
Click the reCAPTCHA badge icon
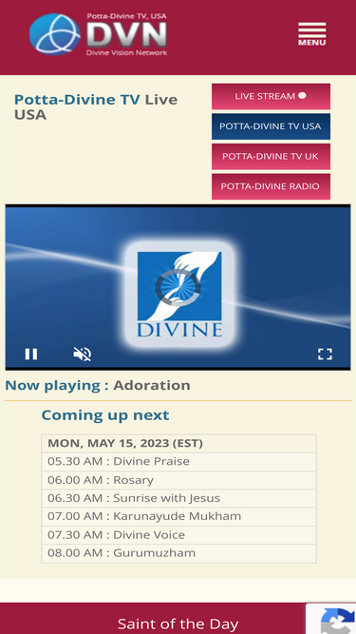click(337, 620)
